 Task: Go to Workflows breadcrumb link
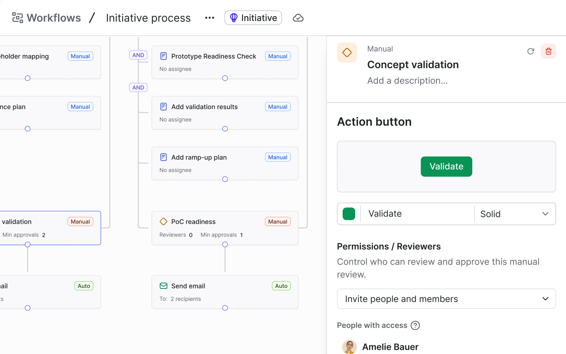click(x=54, y=18)
